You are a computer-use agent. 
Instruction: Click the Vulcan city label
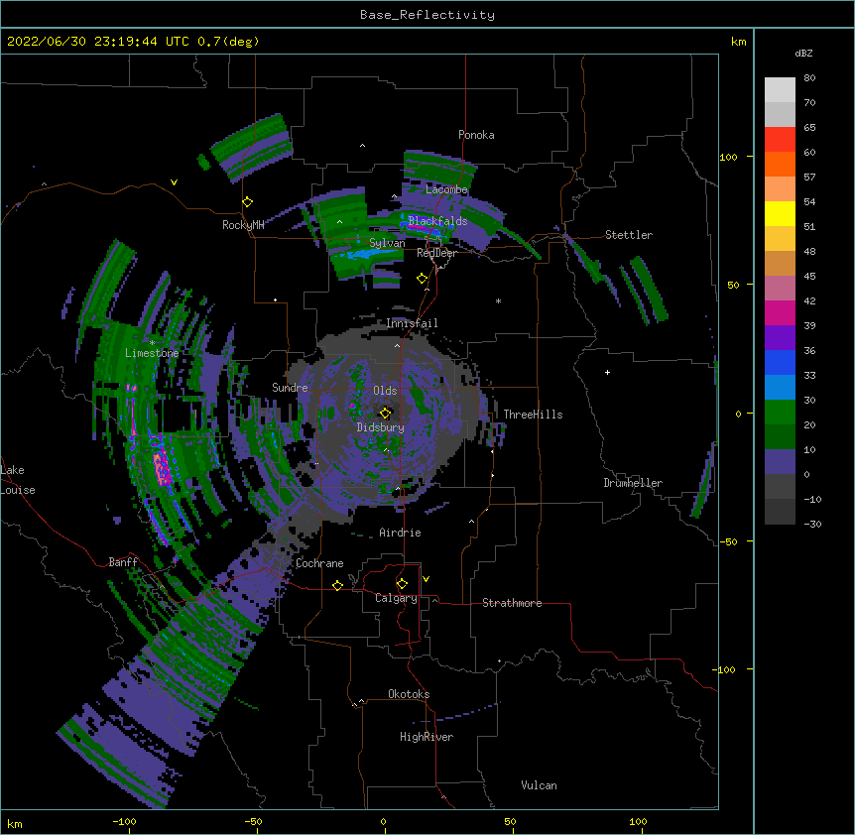[x=539, y=785]
